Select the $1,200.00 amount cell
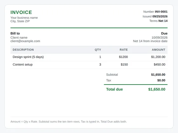This screenshot has width=178, height=133. (158, 57)
